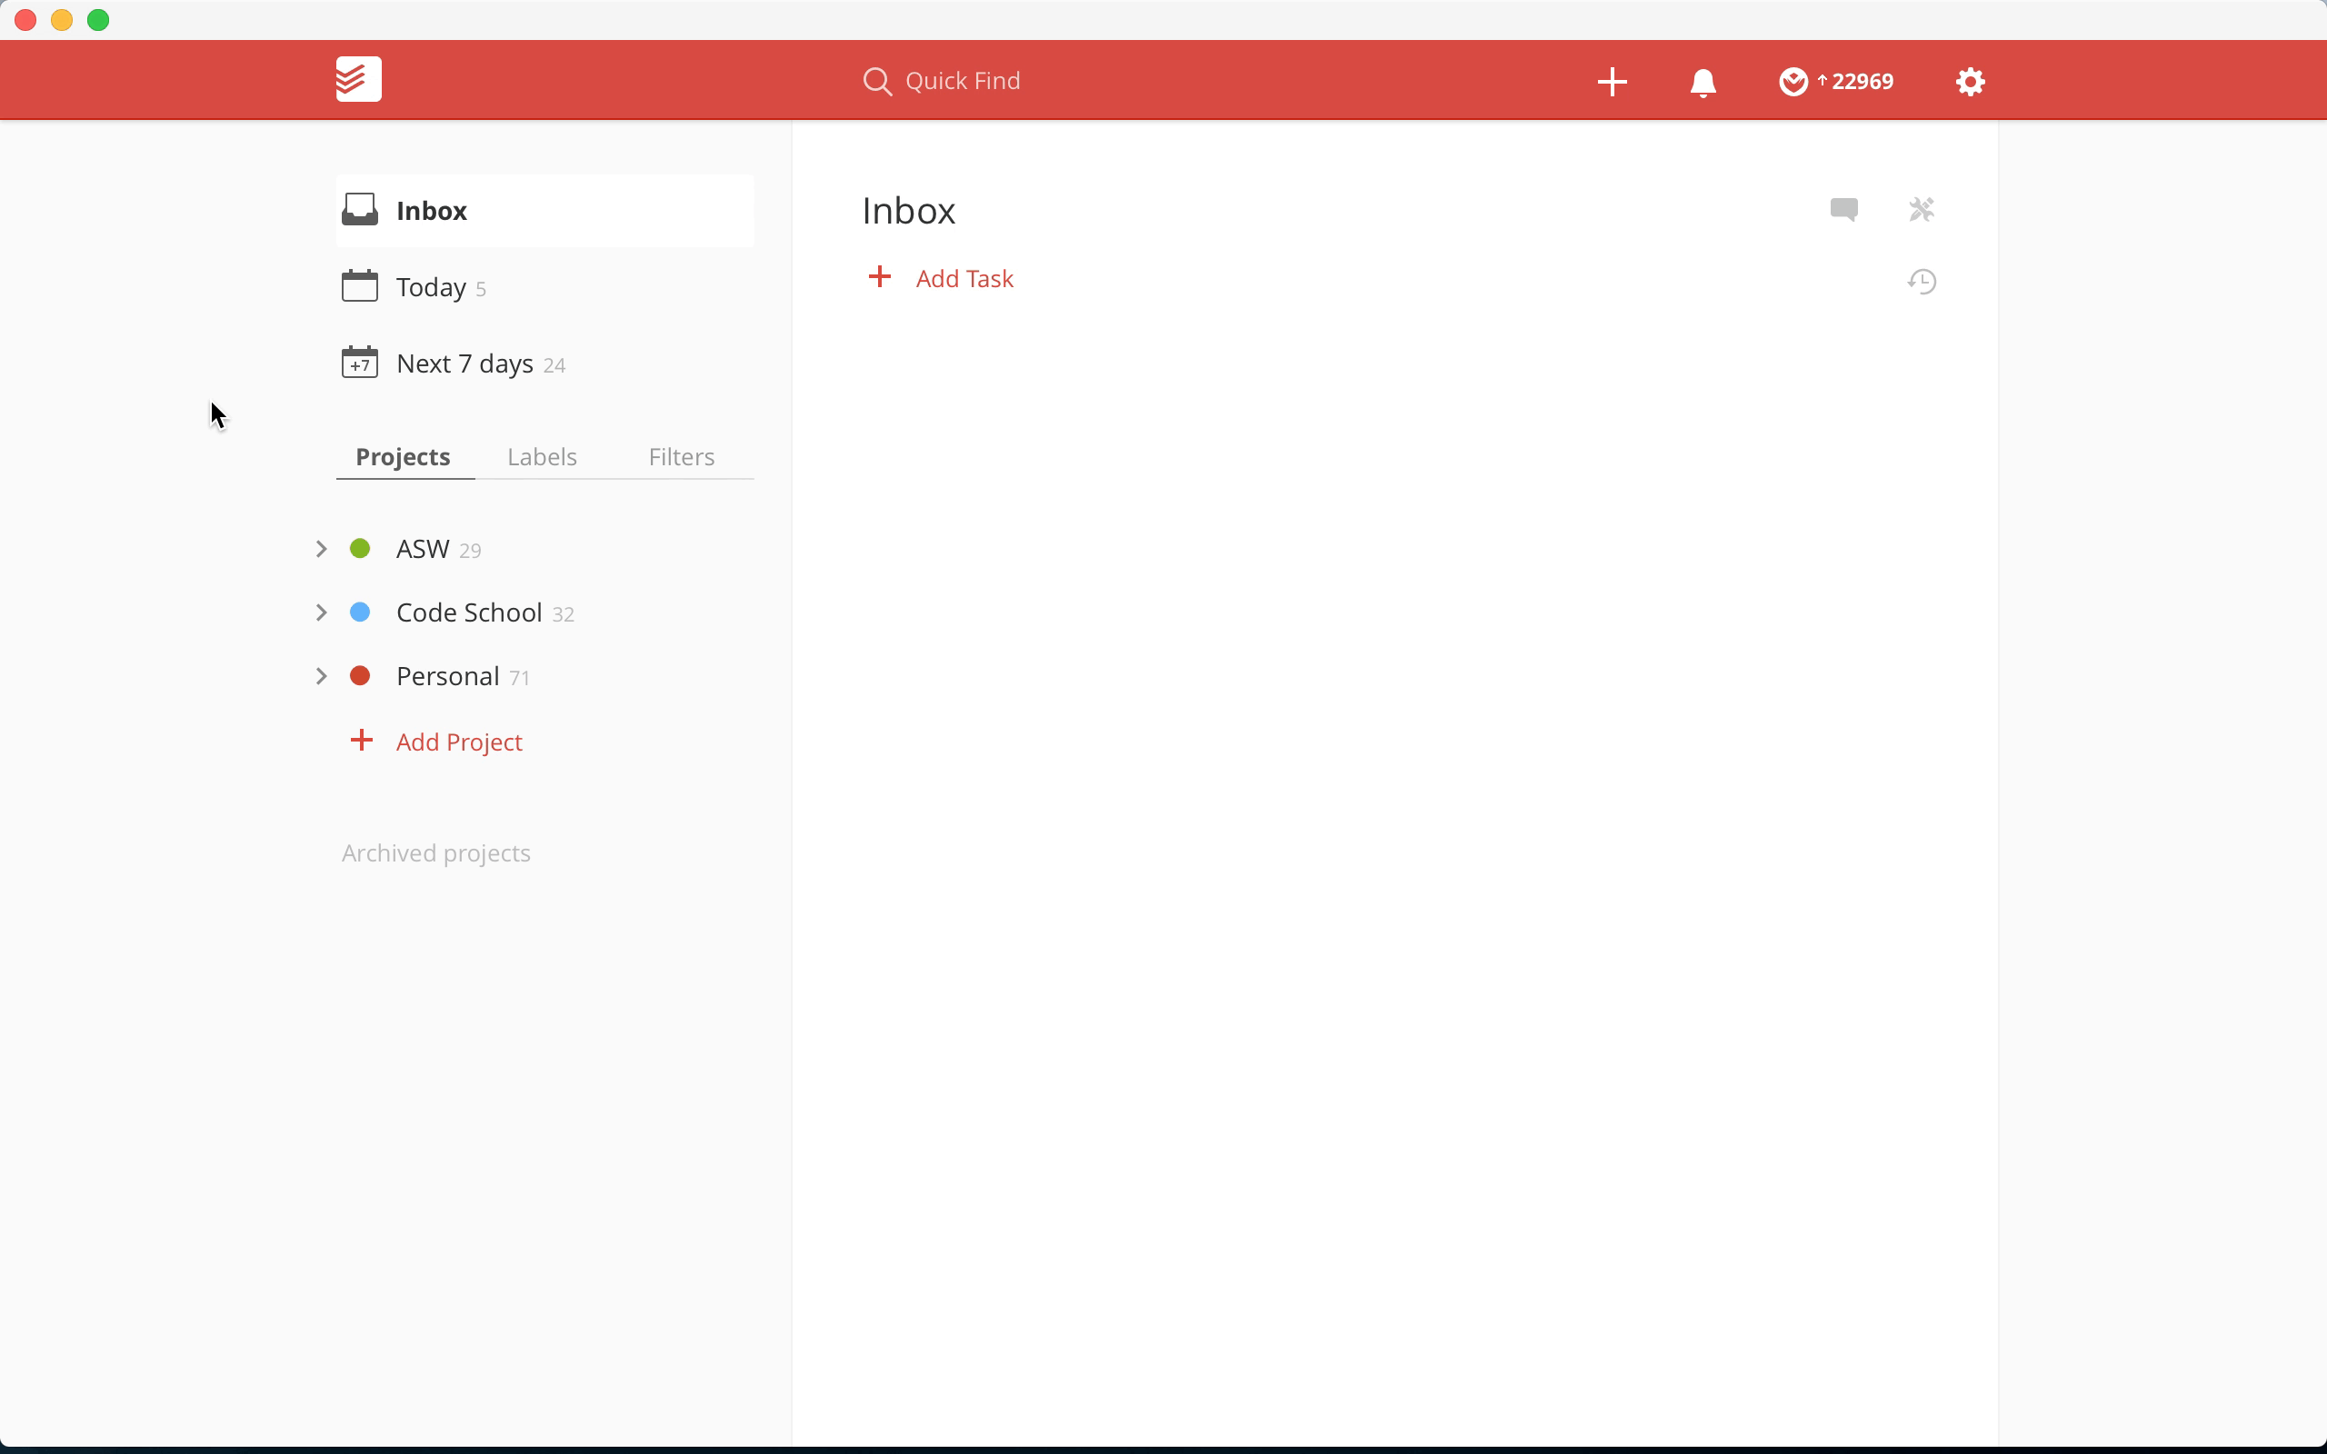Expand the ASW project
This screenshot has width=2327, height=1454.
click(x=321, y=549)
